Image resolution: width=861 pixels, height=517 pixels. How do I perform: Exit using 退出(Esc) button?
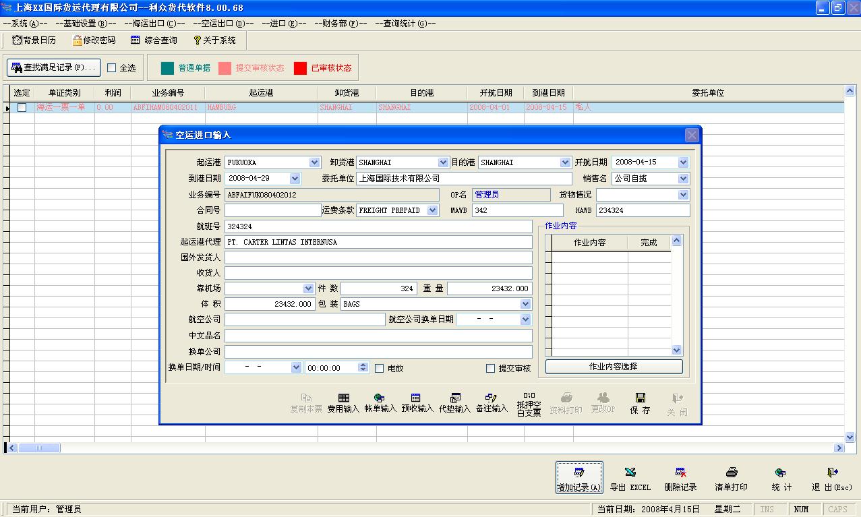[832, 479]
